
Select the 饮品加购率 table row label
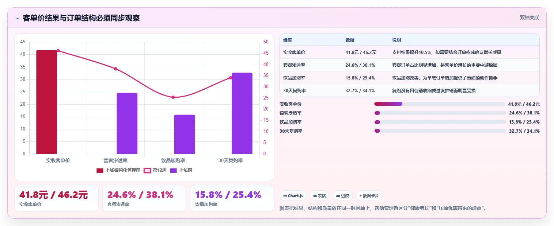point(294,78)
